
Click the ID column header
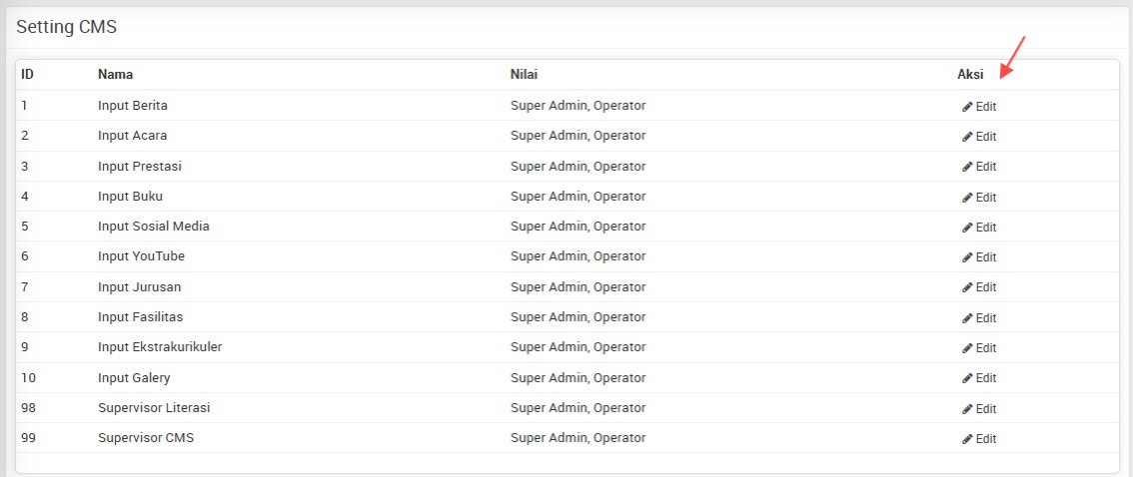point(27,74)
